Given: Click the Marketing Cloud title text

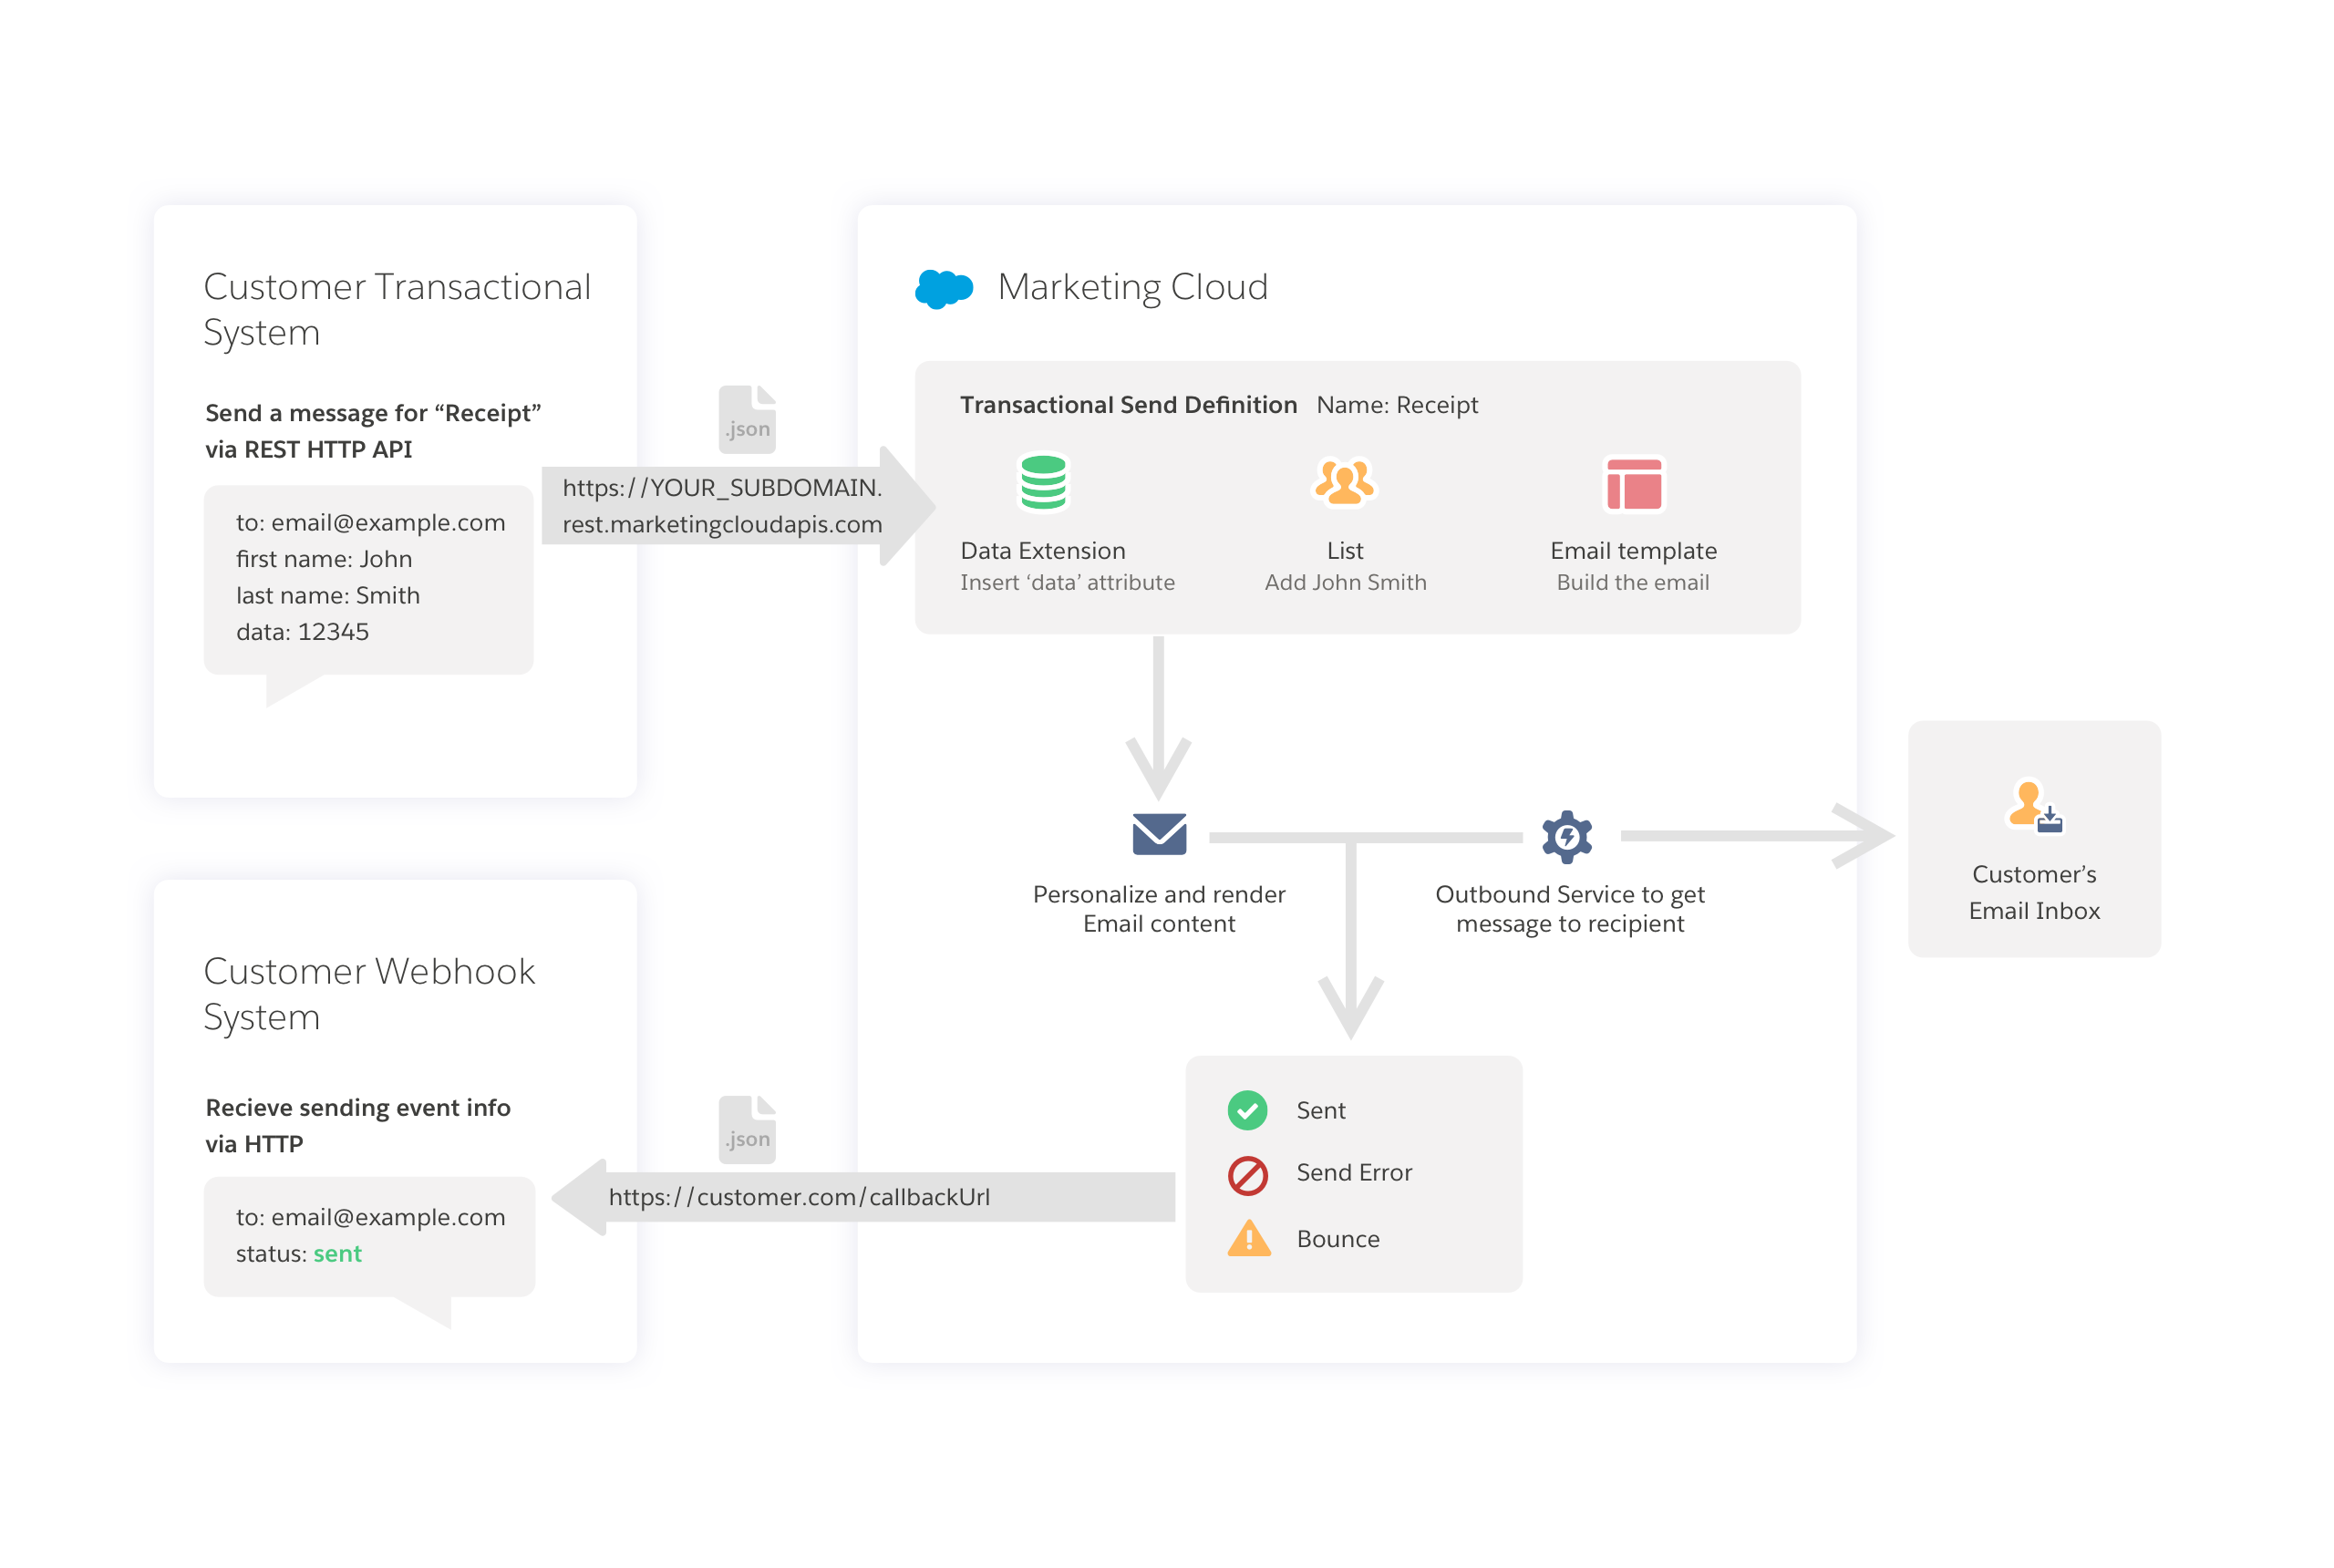Looking at the screenshot, I should click(1132, 288).
